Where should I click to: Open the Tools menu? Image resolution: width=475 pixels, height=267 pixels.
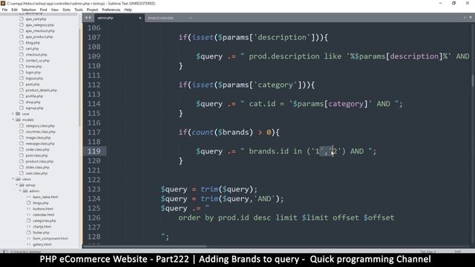pos(79,10)
